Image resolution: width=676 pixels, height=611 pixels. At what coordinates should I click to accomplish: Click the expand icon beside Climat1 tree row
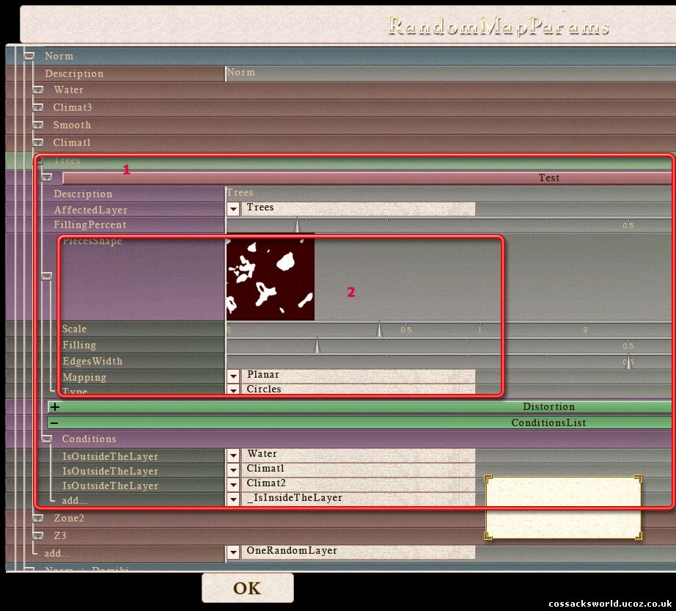pyautogui.click(x=38, y=142)
